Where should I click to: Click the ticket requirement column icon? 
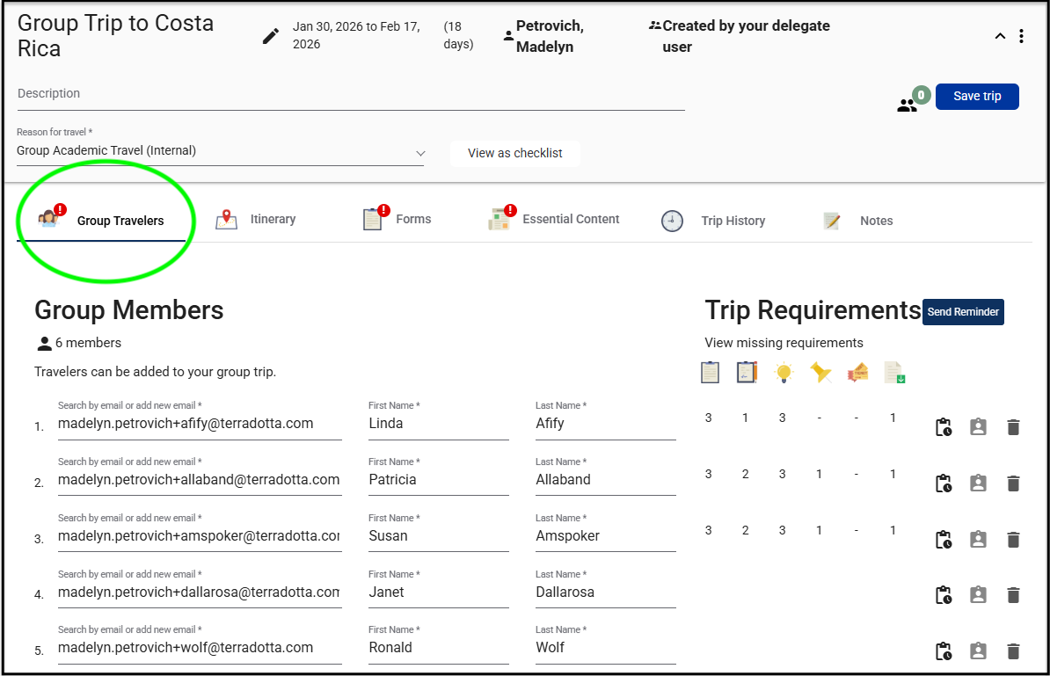(857, 372)
